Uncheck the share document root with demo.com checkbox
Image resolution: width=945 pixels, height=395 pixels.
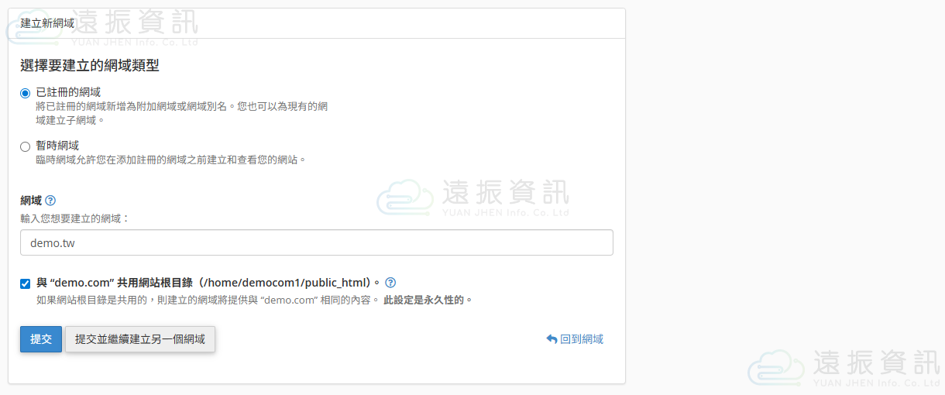26,283
